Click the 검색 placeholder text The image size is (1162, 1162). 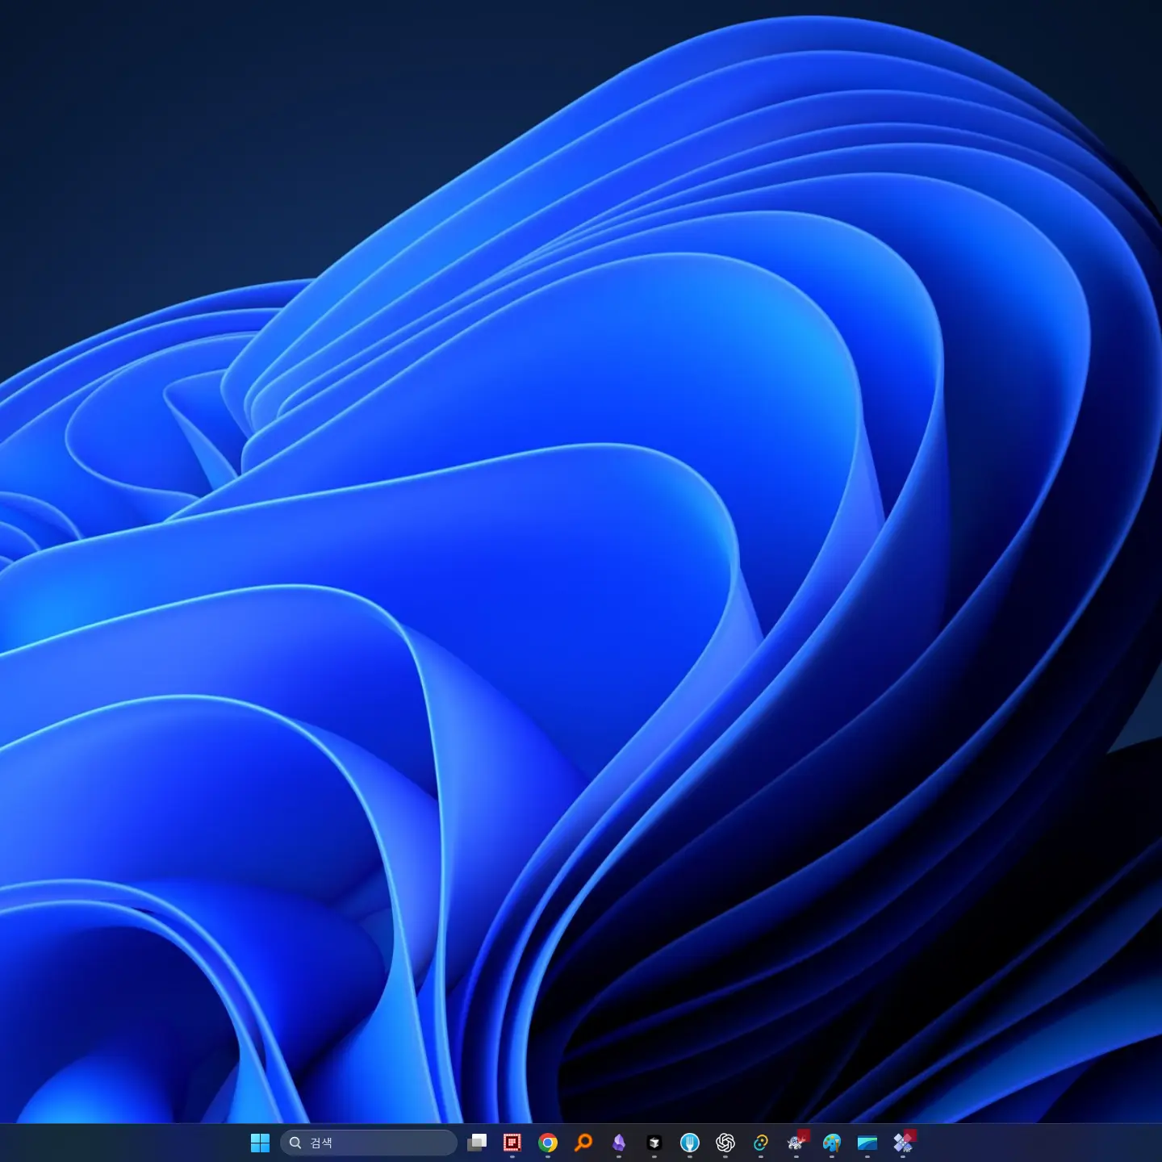321,1143
